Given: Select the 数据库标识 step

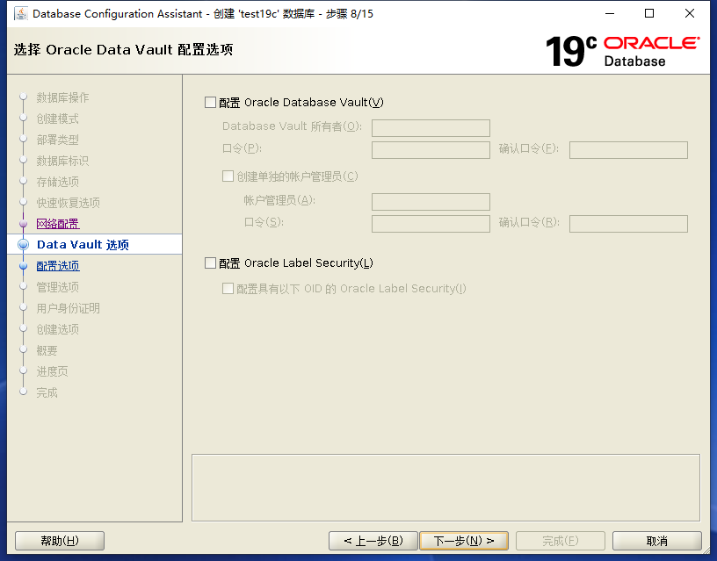Looking at the screenshot, I should coord(62,161).
